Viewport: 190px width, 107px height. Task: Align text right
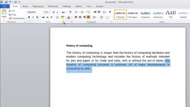pos(84,17)
